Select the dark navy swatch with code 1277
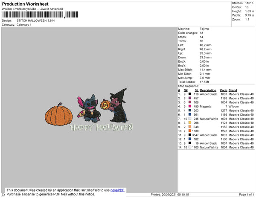256x198 pixels. [190, 111]
